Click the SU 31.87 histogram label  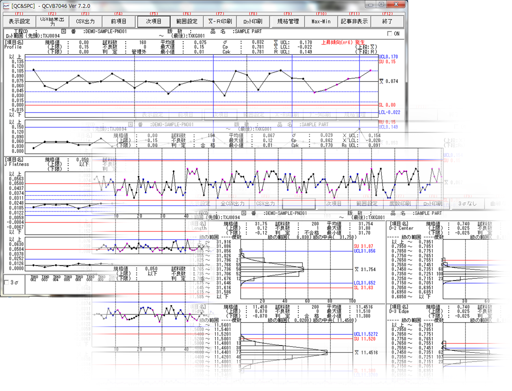tap(363, 246)
